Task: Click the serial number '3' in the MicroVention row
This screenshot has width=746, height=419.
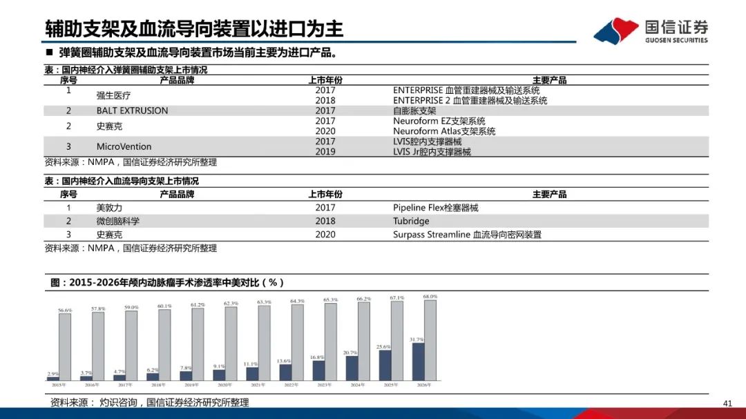Action: point(68,146)
